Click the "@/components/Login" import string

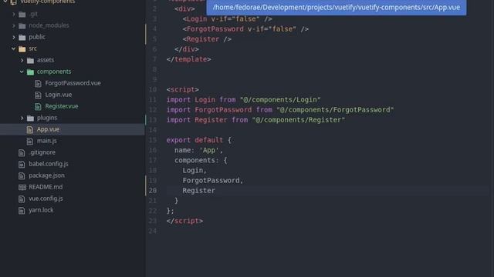tap(280, 100)
